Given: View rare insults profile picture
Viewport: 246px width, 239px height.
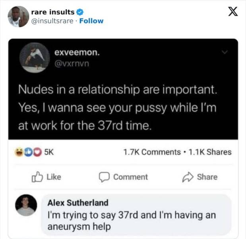Looking at the screenshot, I should point(18,16).
